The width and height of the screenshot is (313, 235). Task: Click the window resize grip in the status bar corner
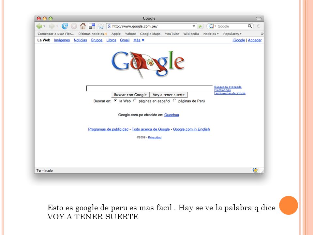(262, 171)
